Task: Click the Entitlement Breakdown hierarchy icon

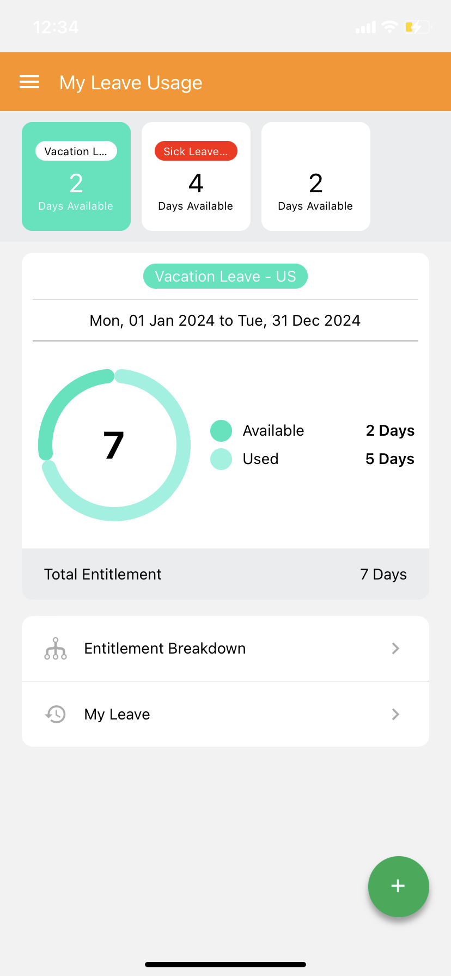Action: coord(56,649)
